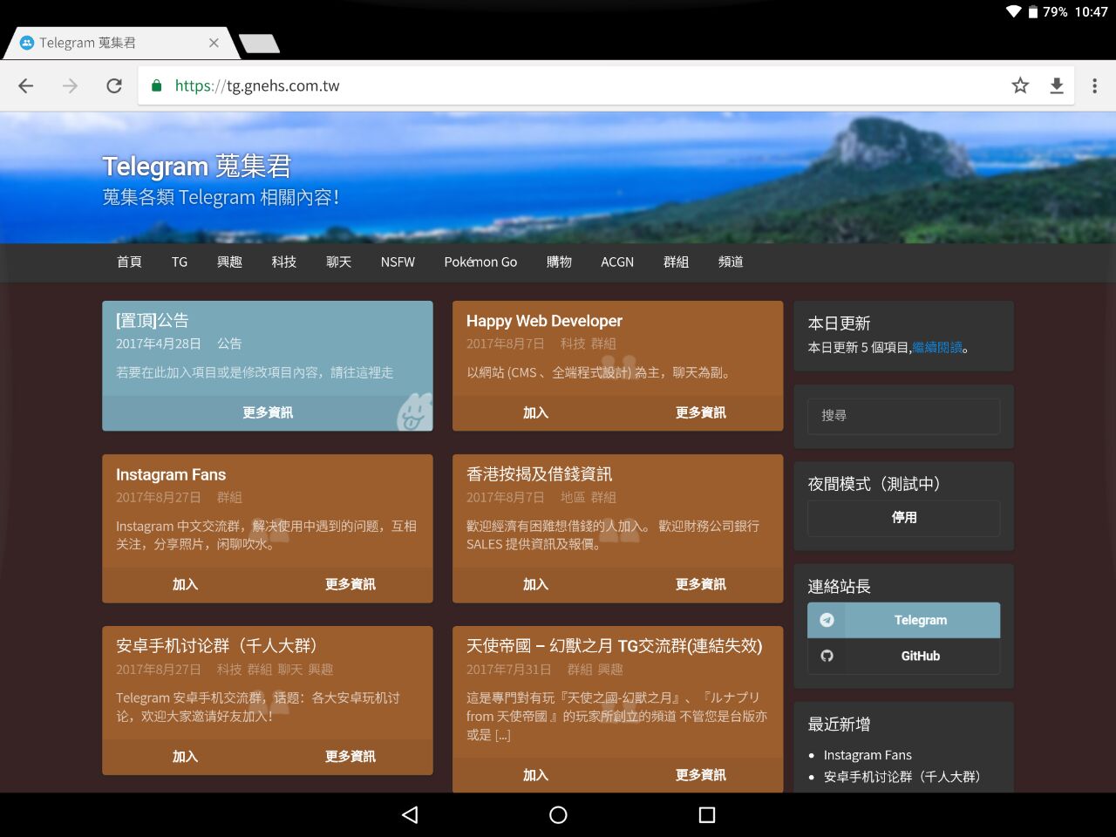Tap the Android back triangle button

coord(410,814)
